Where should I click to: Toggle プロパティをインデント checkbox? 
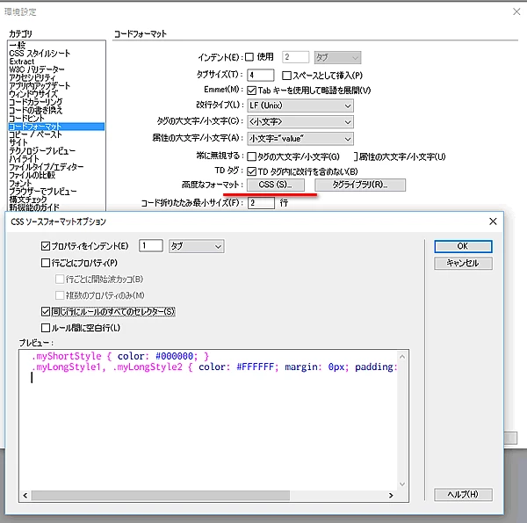[x=46, y=246]
